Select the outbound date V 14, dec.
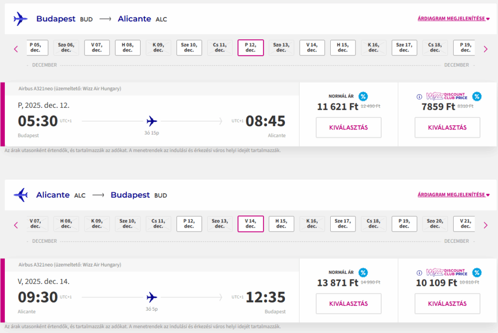 pos(312,48)
